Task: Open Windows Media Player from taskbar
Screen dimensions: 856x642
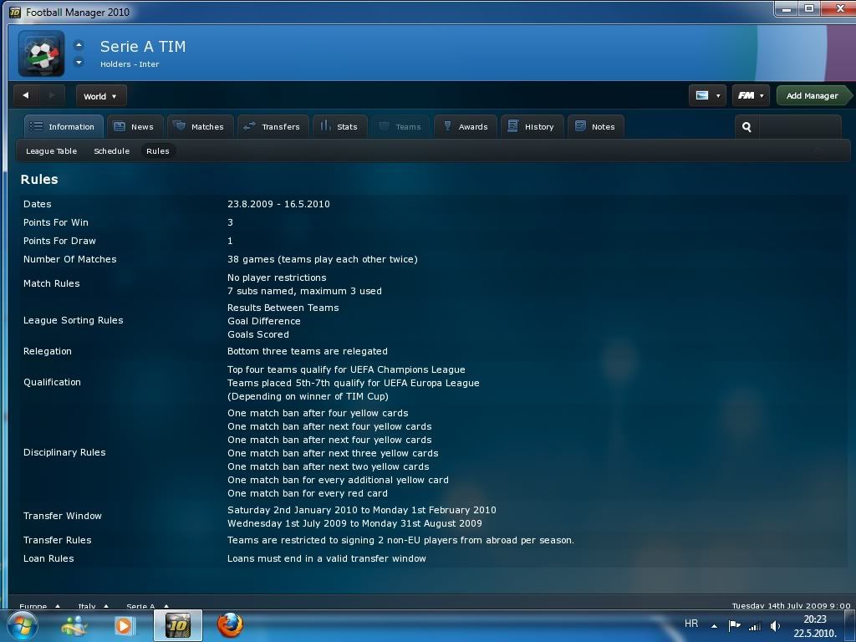Action: pyautogui.click(x=125, y=624)
